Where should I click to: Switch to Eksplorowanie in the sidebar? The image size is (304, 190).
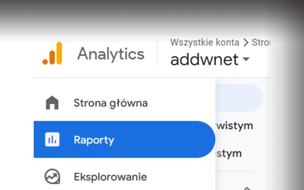point(110,177)
